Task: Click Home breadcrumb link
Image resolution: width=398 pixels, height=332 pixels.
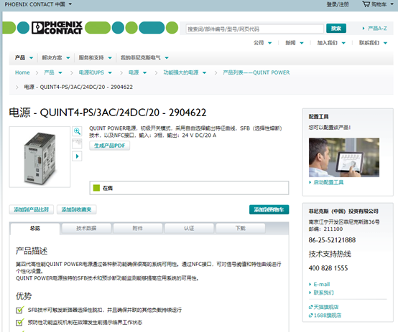Action: 22,72
